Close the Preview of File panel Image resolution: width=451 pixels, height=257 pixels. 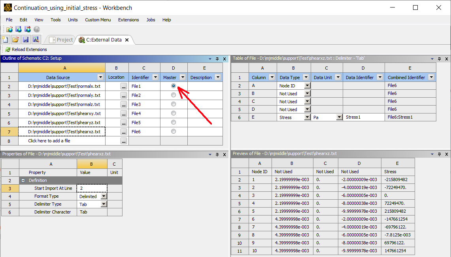(x=447, y=154)
